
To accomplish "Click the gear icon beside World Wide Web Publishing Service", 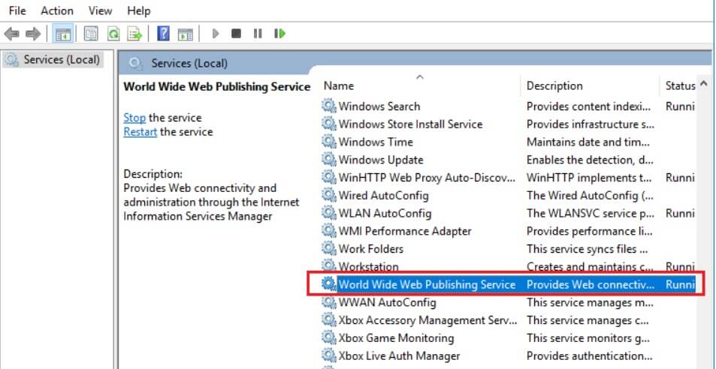I will pyautogui.click(x=329, y=284).
